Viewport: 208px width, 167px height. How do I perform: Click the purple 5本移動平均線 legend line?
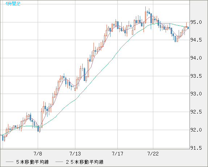[x=9, y=162]
